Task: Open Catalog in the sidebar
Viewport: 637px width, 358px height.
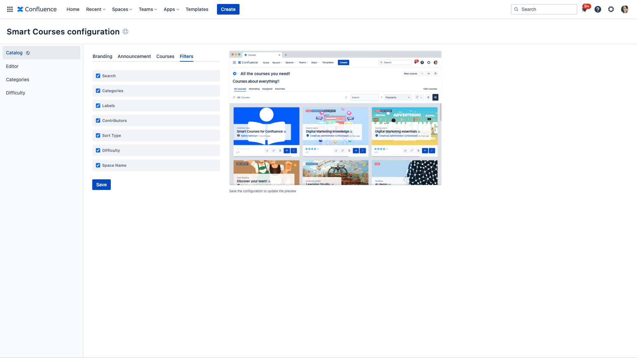Action: [x=41, y=53]
